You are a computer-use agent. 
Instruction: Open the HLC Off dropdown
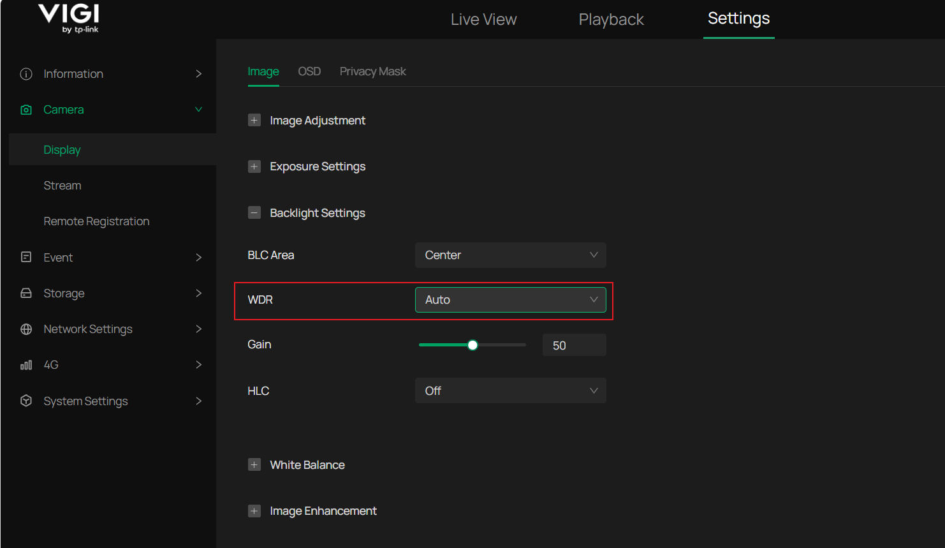(511, 390)
